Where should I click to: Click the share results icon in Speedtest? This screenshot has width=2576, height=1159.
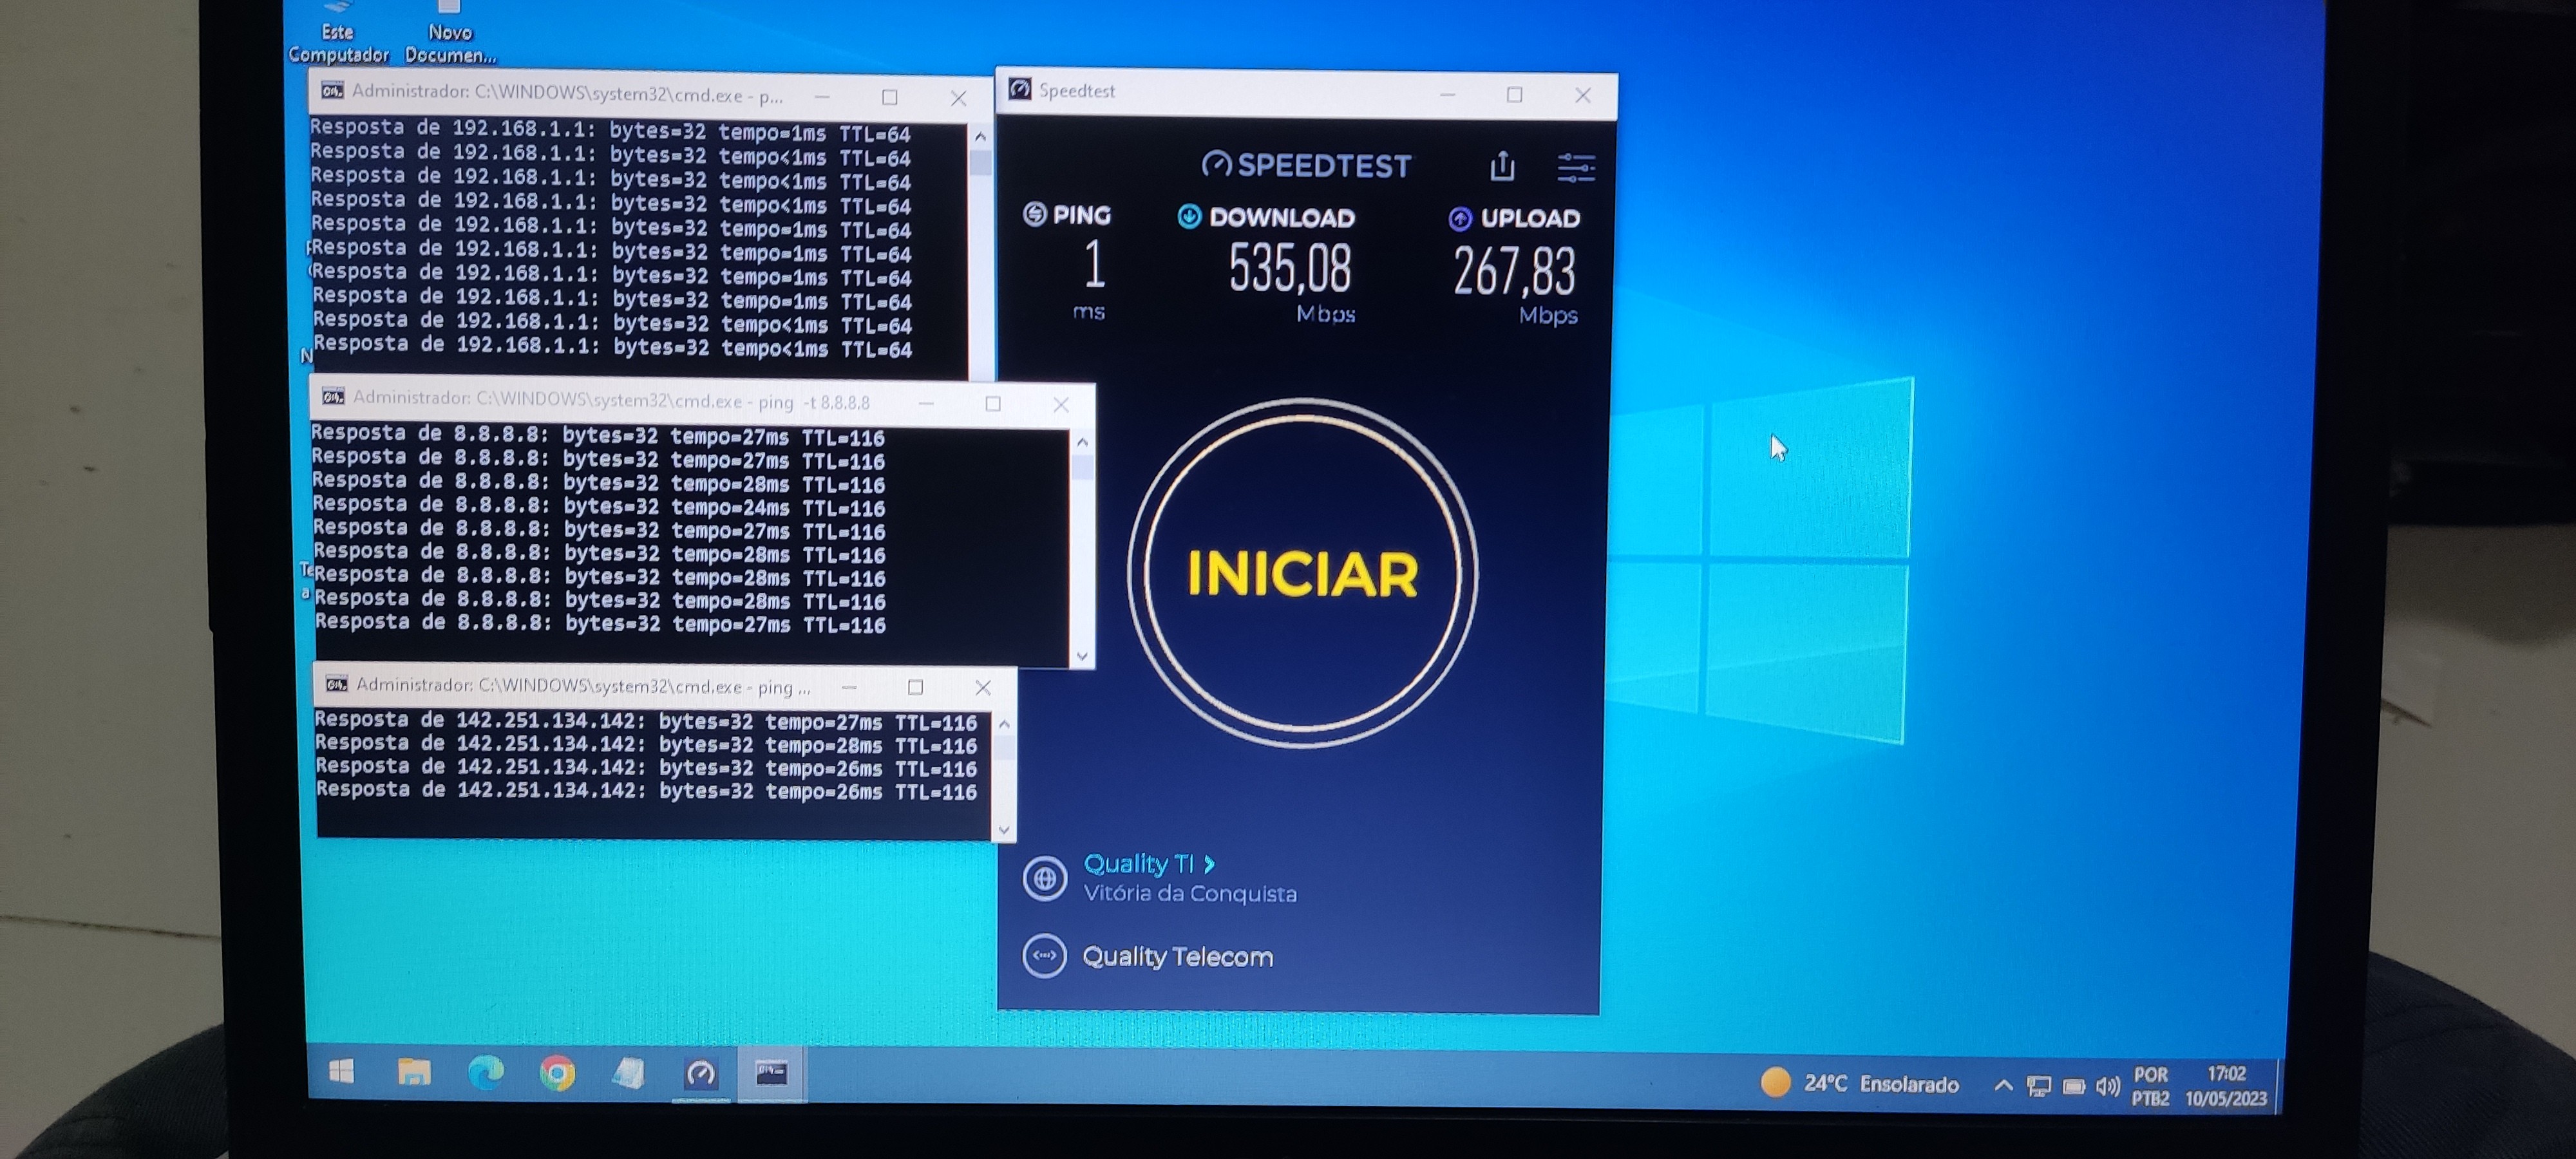click(1502, 166)
